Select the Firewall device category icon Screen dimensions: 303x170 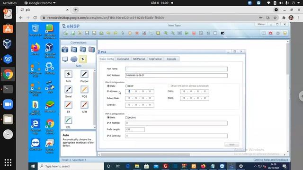click(91, 50)
